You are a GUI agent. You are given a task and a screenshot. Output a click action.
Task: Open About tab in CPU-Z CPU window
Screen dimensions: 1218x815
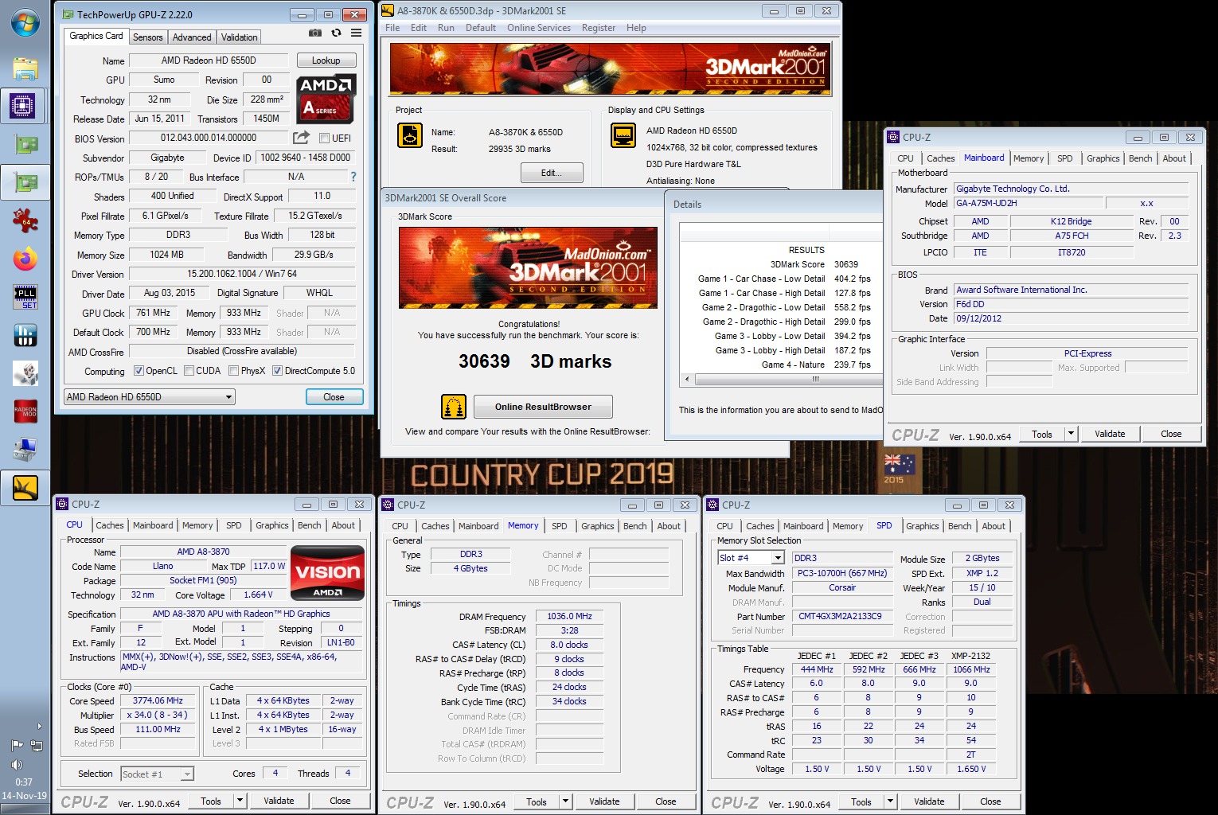point(343,525)
